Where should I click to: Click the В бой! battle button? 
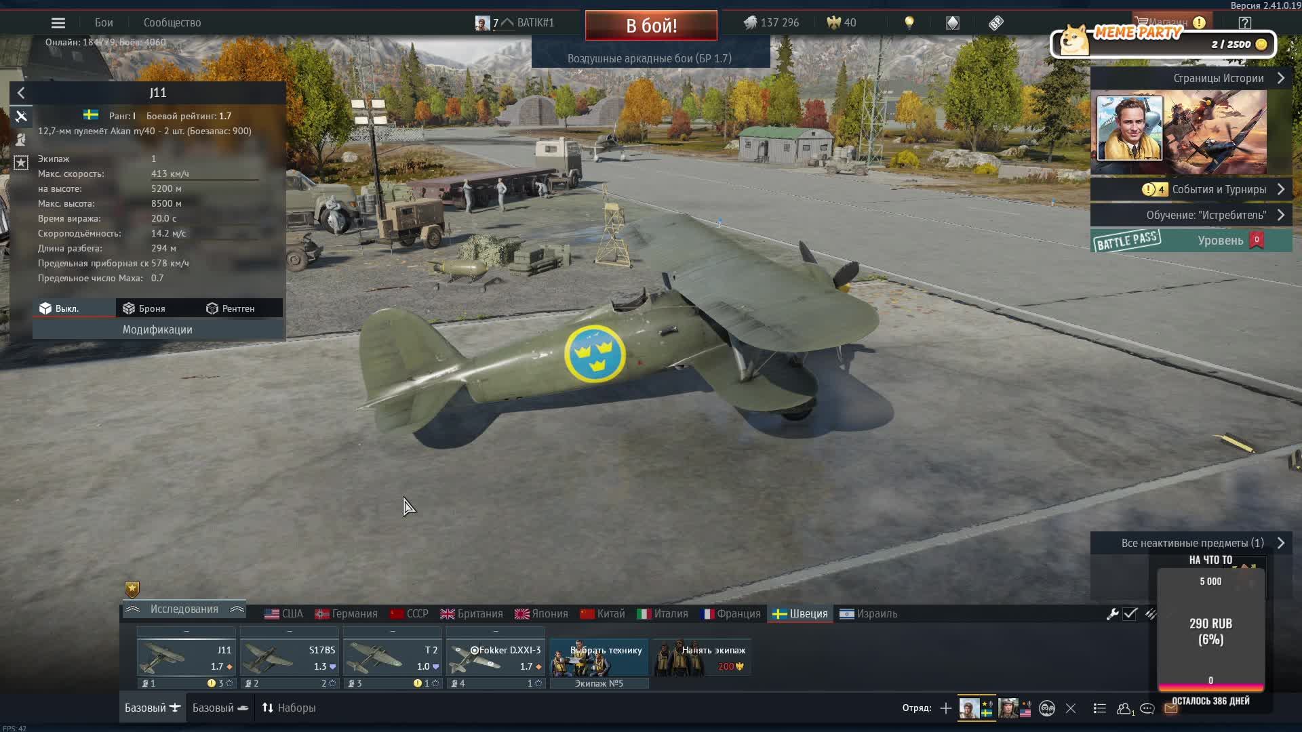coord(651,26)
